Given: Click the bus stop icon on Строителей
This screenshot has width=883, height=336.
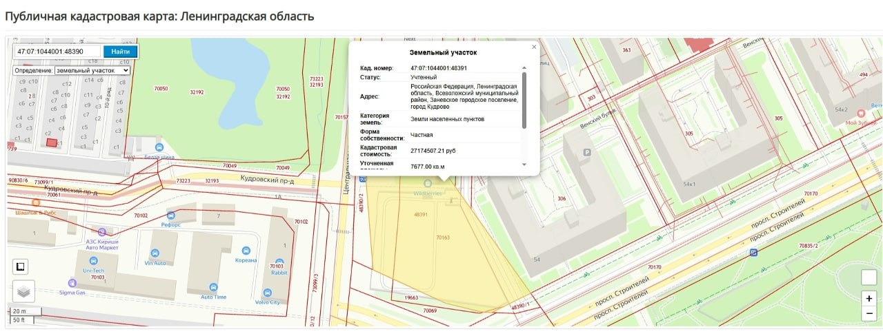Looking at the screenshot, I should pos(754,253).
